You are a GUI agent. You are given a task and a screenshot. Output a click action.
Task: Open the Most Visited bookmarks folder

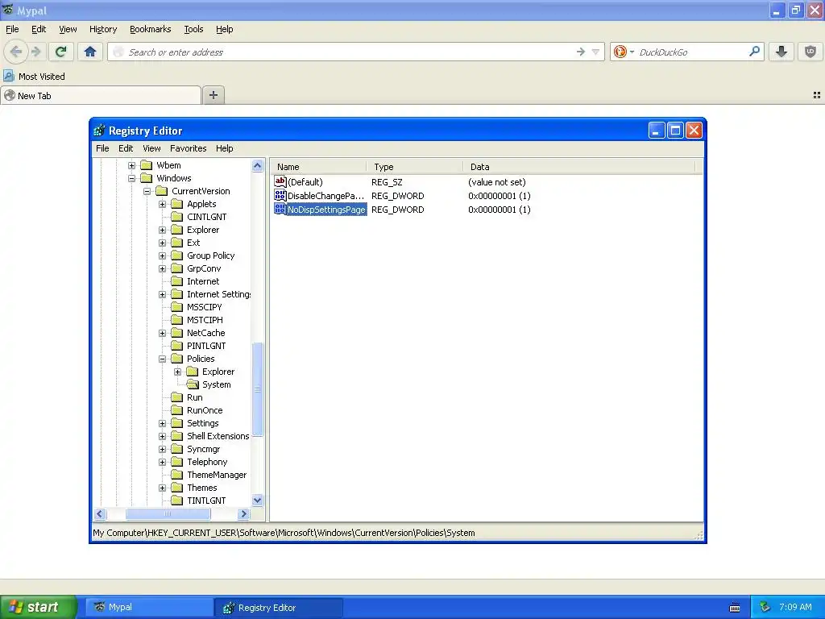pos(35,77)
